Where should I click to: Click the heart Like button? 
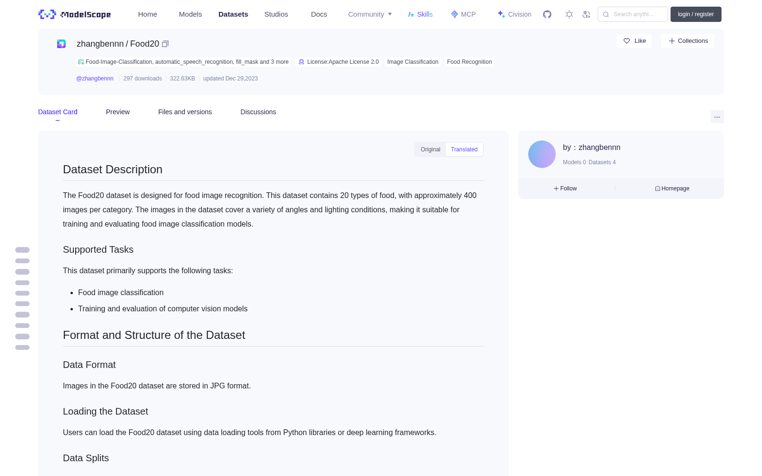tap(634, 41)
